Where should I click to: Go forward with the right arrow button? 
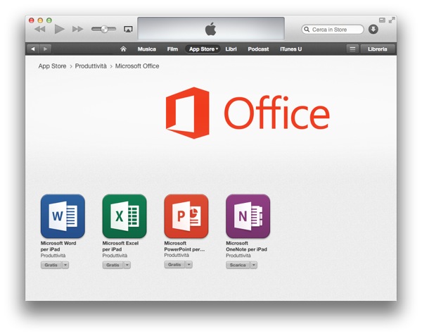45,49
